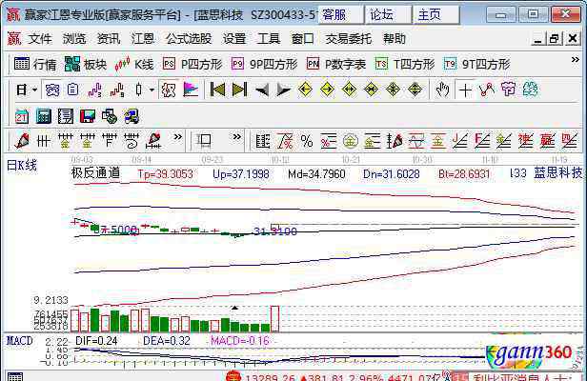Switch to K线 candlestick chart
Image resolution: width=587 pixels, height=381 pixels.
[x=134, y=64]
